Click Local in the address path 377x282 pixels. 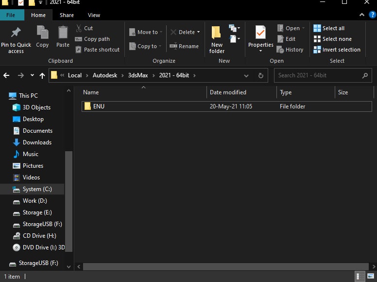point(75,75)
